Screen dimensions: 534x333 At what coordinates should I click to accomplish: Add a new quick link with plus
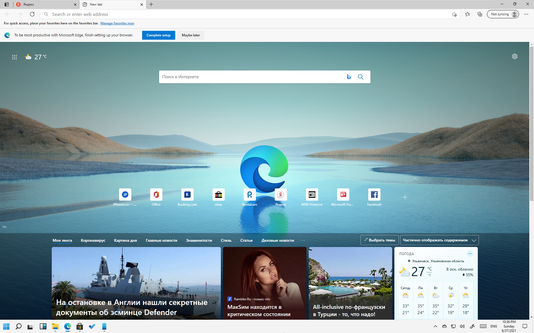pyautogui.click(x=405, y=197)
